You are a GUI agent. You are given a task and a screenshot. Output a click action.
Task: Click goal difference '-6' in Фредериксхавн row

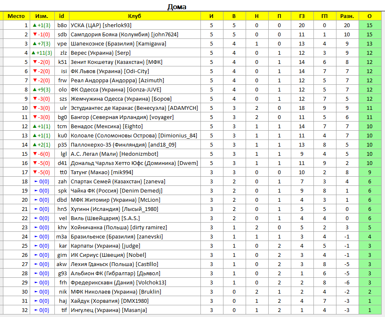tap(346, 282)
